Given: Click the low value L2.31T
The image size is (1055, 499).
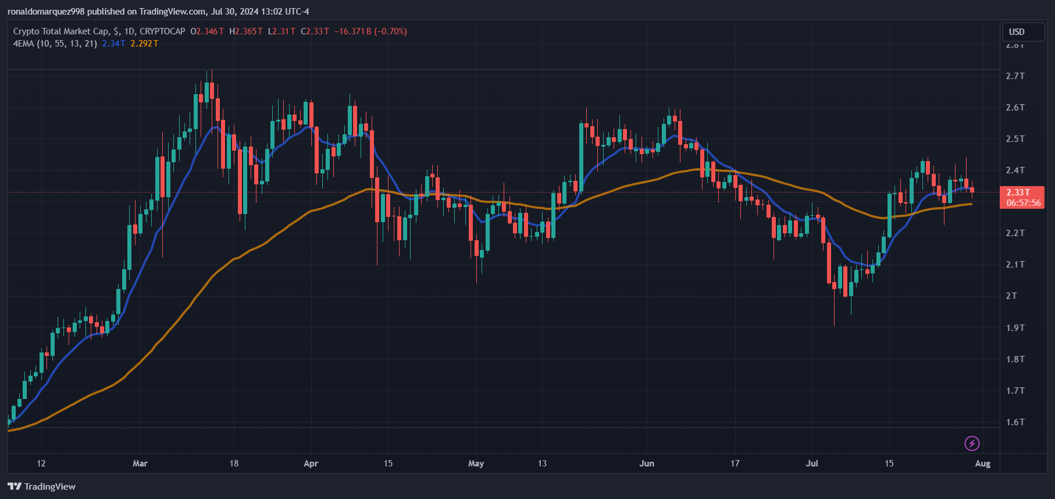Looking at the screenshot, I should click(x=281, y=31).
